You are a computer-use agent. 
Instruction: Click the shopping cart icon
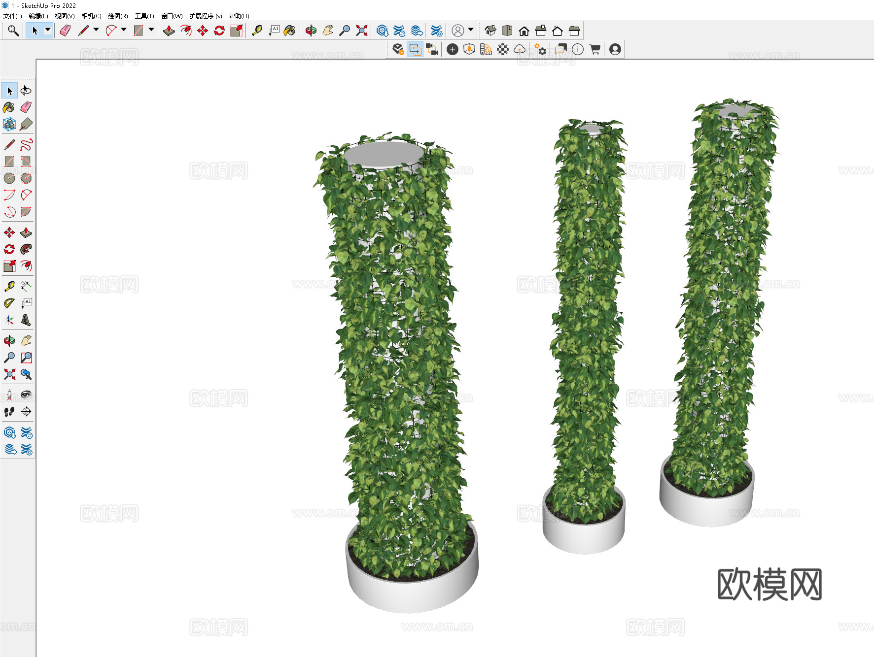(x=595, y=49)
